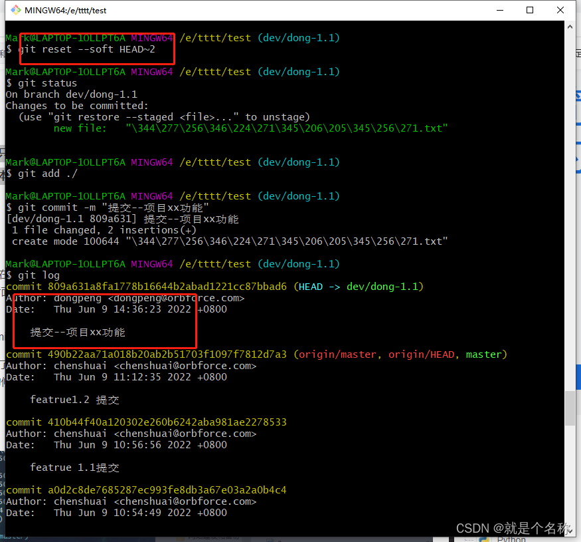Click commit hash 490b22aa71a018b20ab2b51703f1097f7812d7a3

(167, 354)
